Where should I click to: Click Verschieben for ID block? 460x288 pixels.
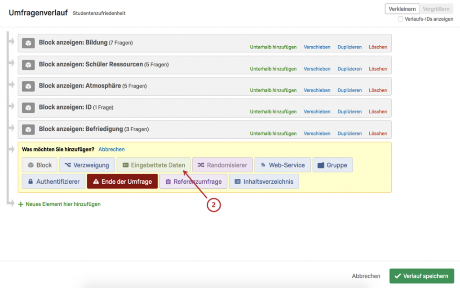click(x=317, y=111)
